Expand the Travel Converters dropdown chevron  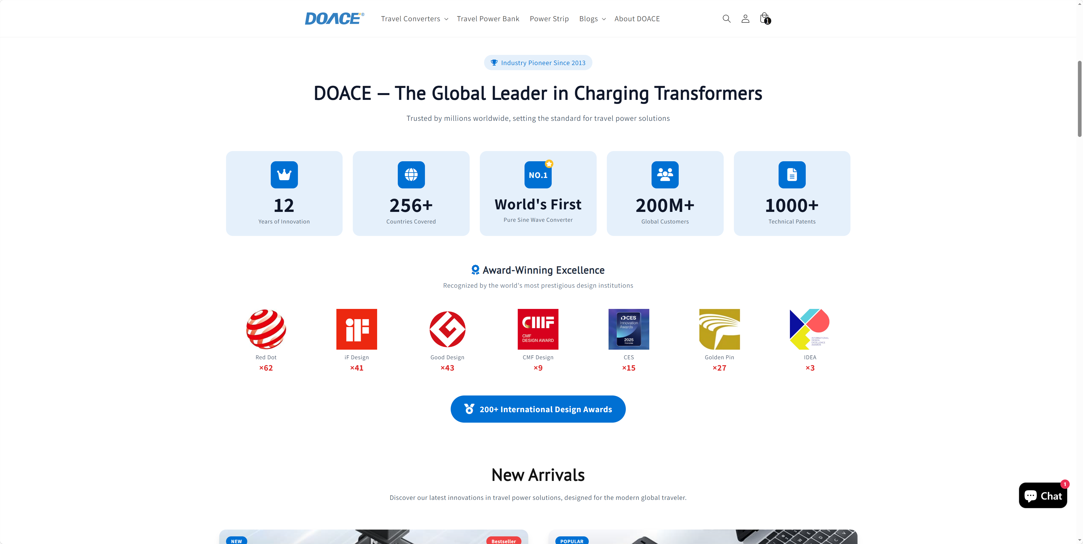[x=446, y=19]
